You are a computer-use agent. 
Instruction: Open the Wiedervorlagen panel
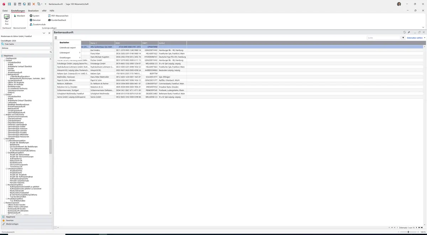(x=26, y=224)
